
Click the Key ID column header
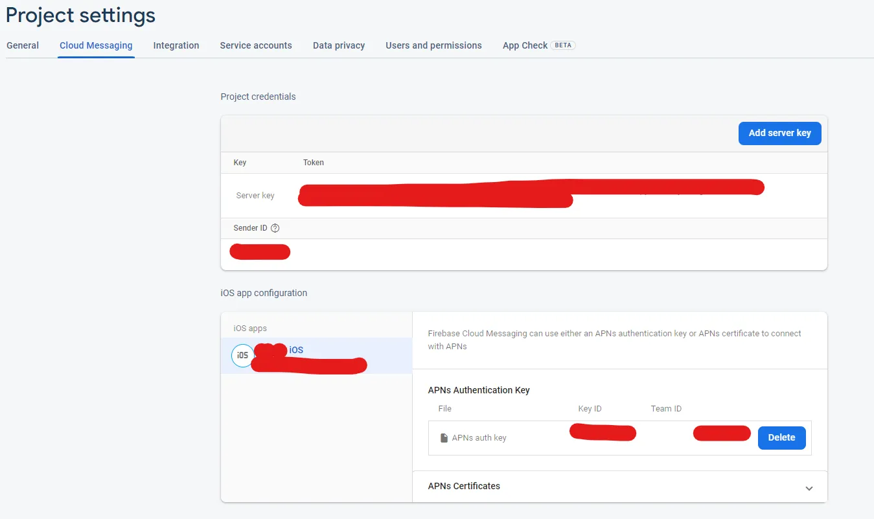pyautogui.click(x=590, y=409)
